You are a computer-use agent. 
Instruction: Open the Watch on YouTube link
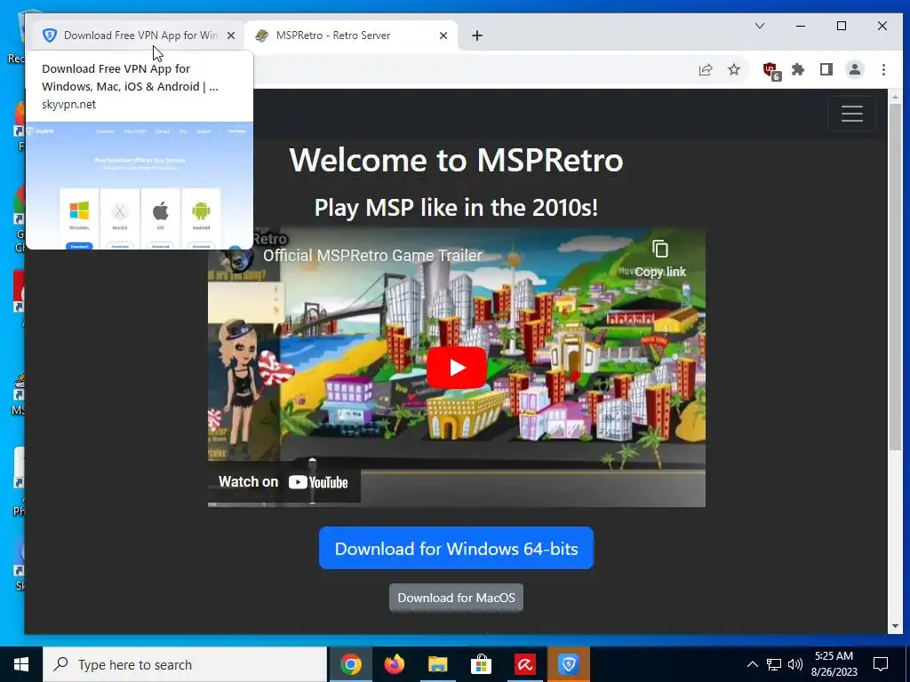pos(283,482)
